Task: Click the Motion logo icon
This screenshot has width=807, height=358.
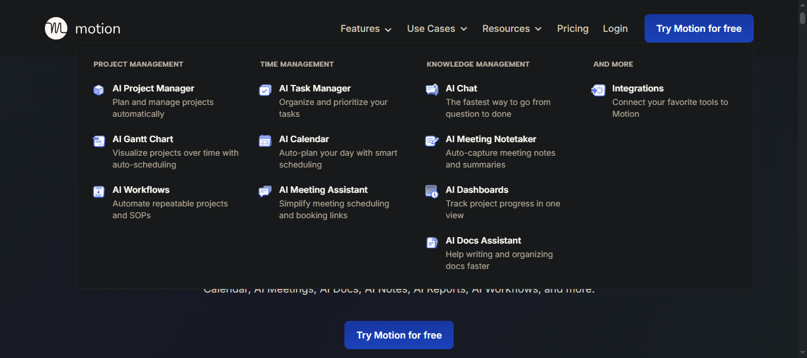Action: 56,28
